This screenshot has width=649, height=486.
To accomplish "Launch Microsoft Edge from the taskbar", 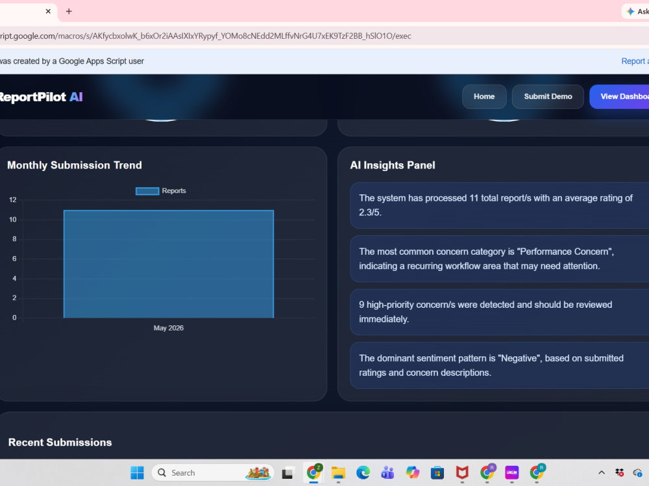I will tap(363, 472).
